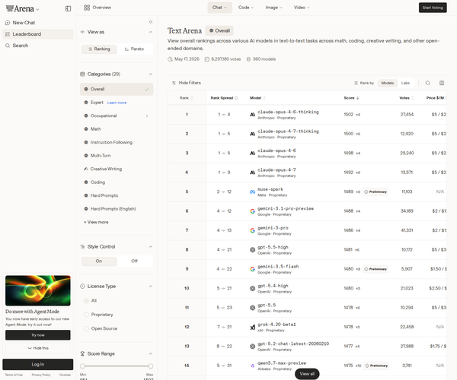The width and height of the screenshot is (457, 380).
Task: Click the Rank Spread info icon
Action: tap(236, 98)
